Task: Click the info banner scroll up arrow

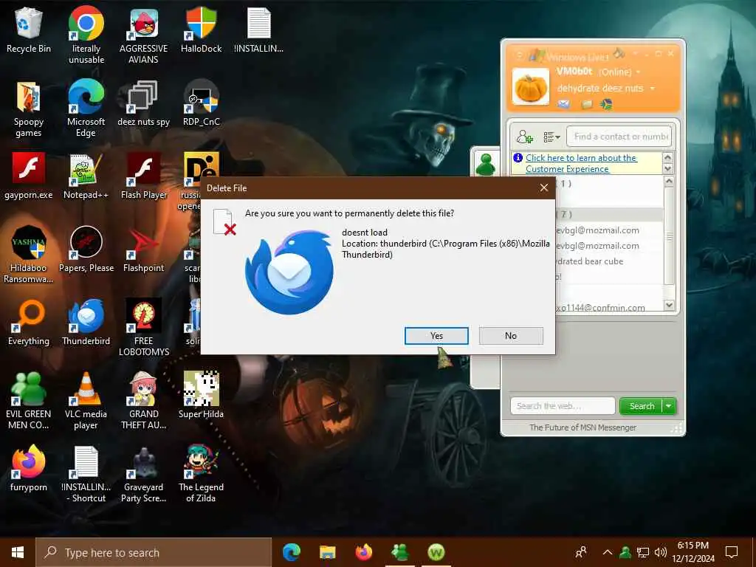Action: click(667, 158)
